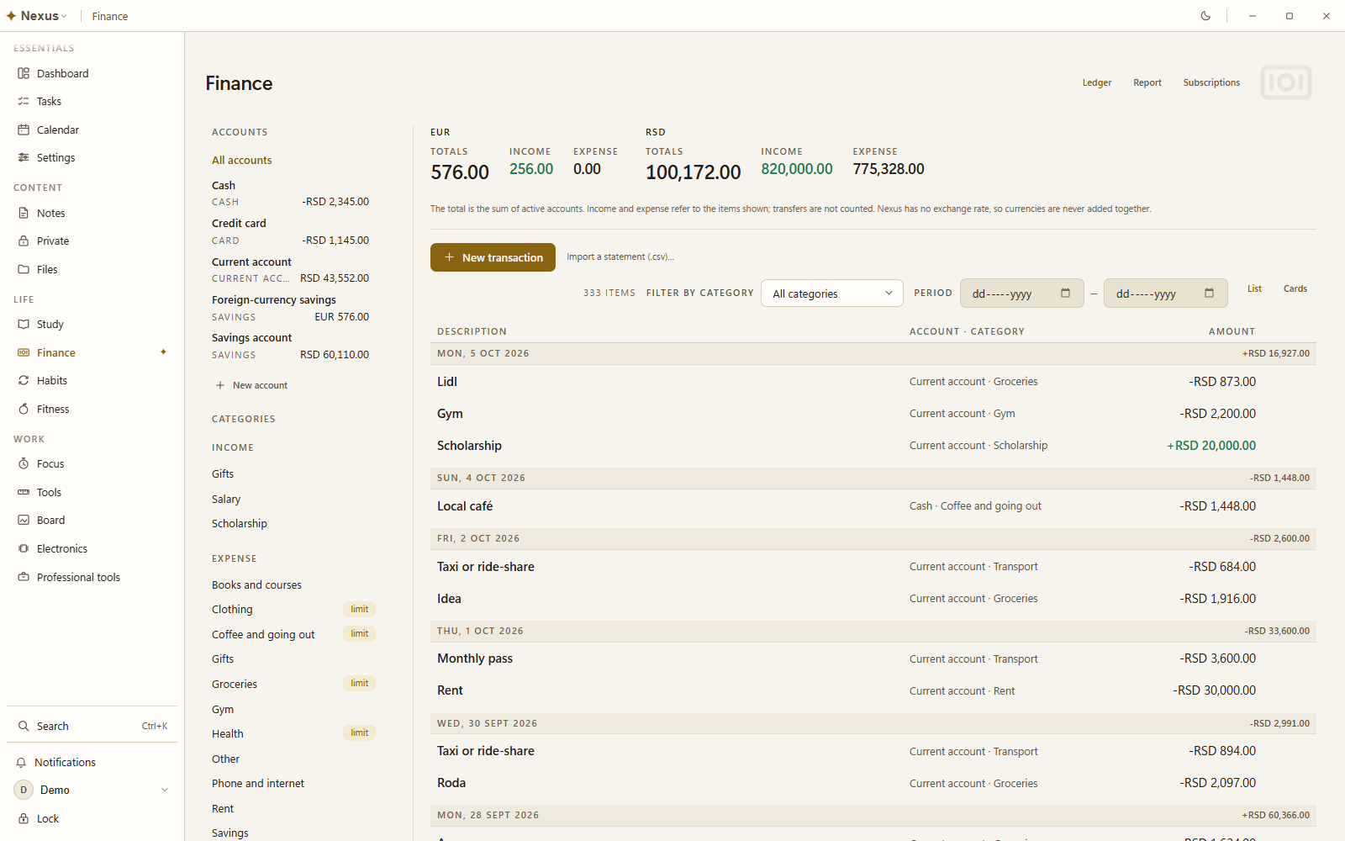The width and height of the screenshot is (1345, 841).
Task: Click the Search magnifier icon
Action: pyautogui.click(x=24, y=726)
